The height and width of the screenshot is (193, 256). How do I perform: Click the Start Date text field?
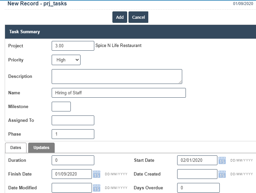[197, 160]
